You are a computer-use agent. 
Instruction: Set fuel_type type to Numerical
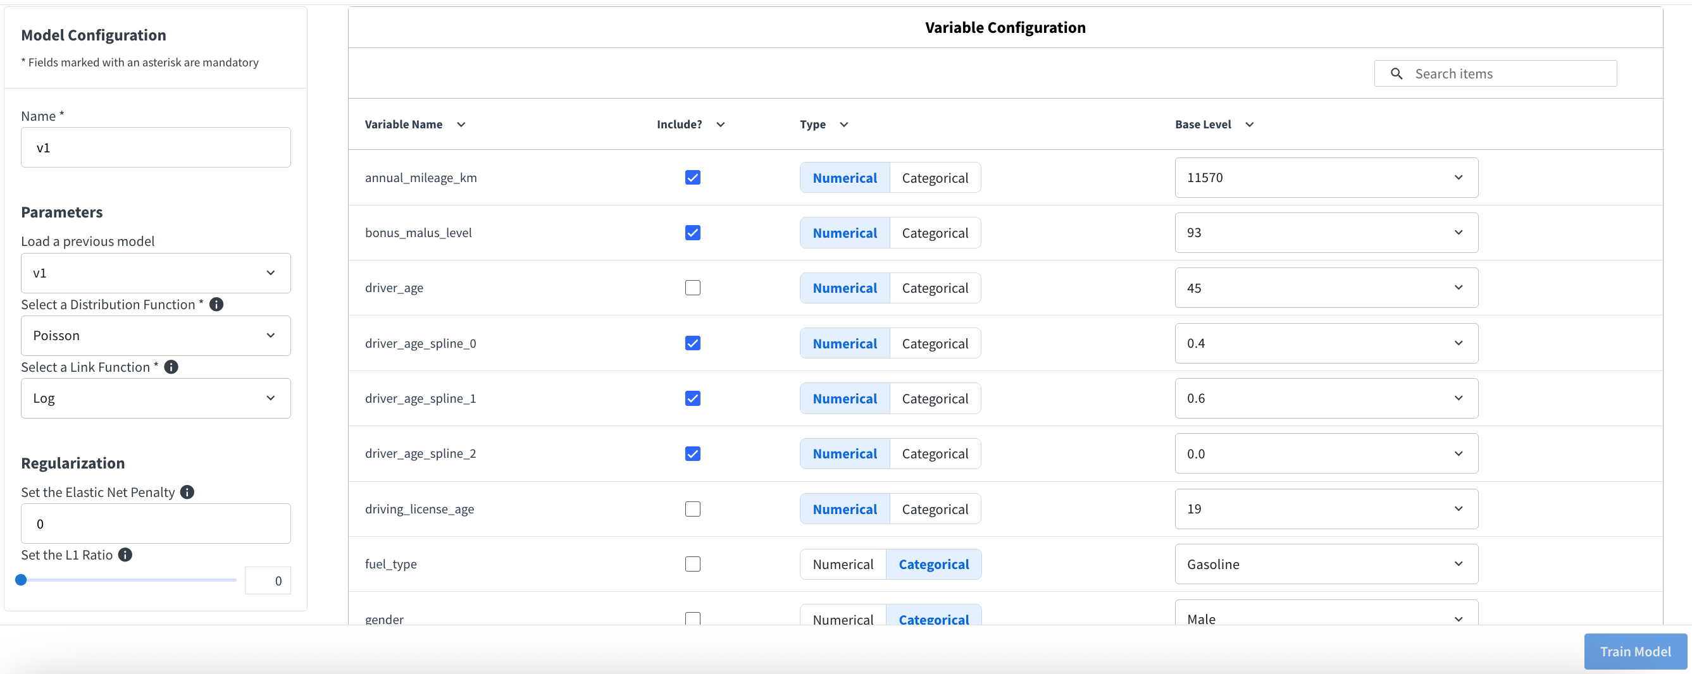843,565
